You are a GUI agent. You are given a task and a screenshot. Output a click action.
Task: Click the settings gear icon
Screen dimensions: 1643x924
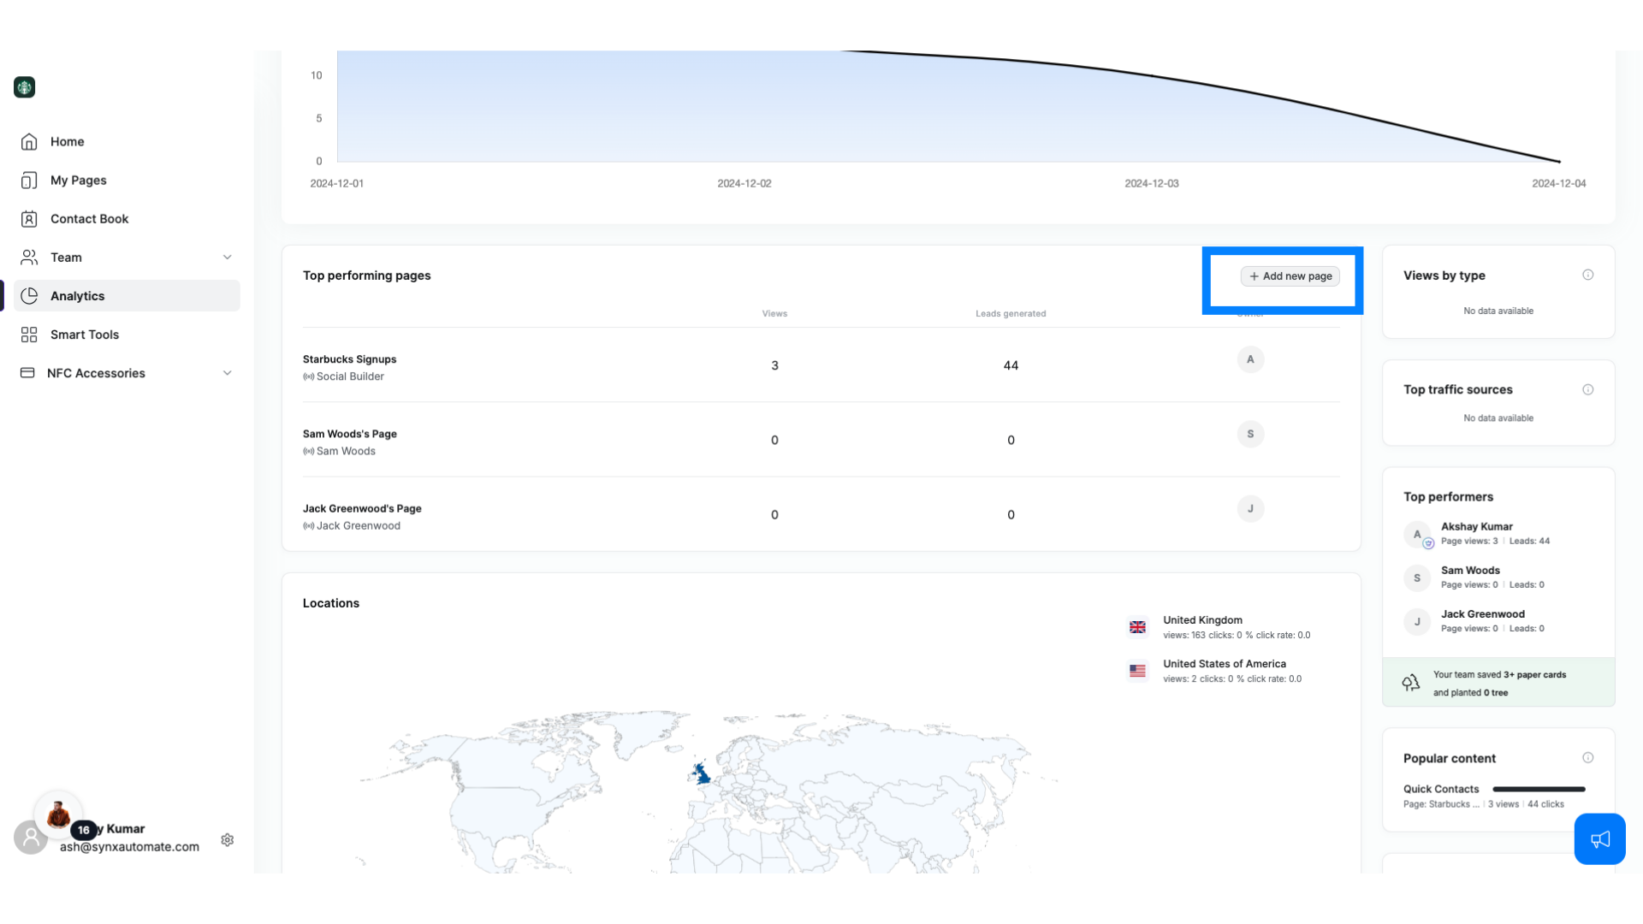[x=227, y=839]
